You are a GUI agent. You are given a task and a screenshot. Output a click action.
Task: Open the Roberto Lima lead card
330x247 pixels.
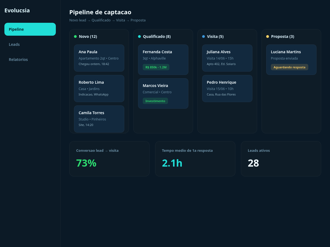[x=99, y=88]
